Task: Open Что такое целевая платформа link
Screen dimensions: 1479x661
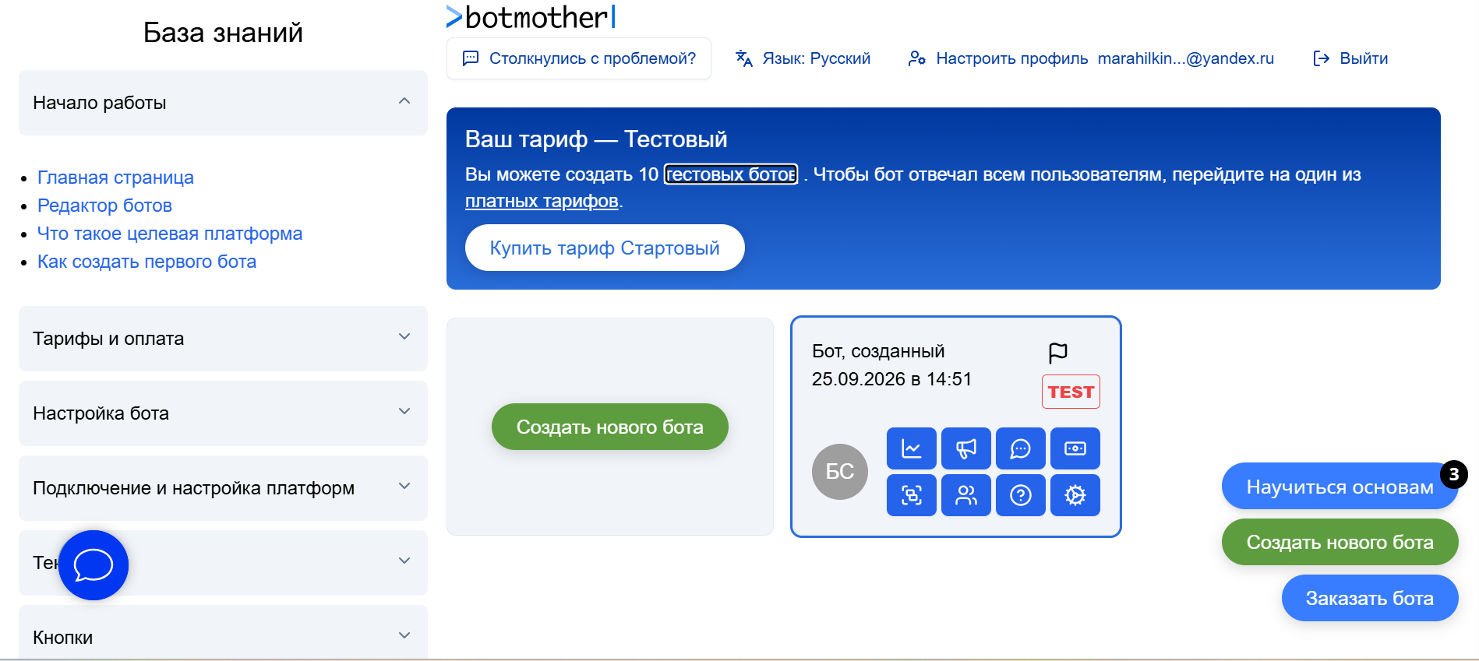Action: (x=170, y=234)
